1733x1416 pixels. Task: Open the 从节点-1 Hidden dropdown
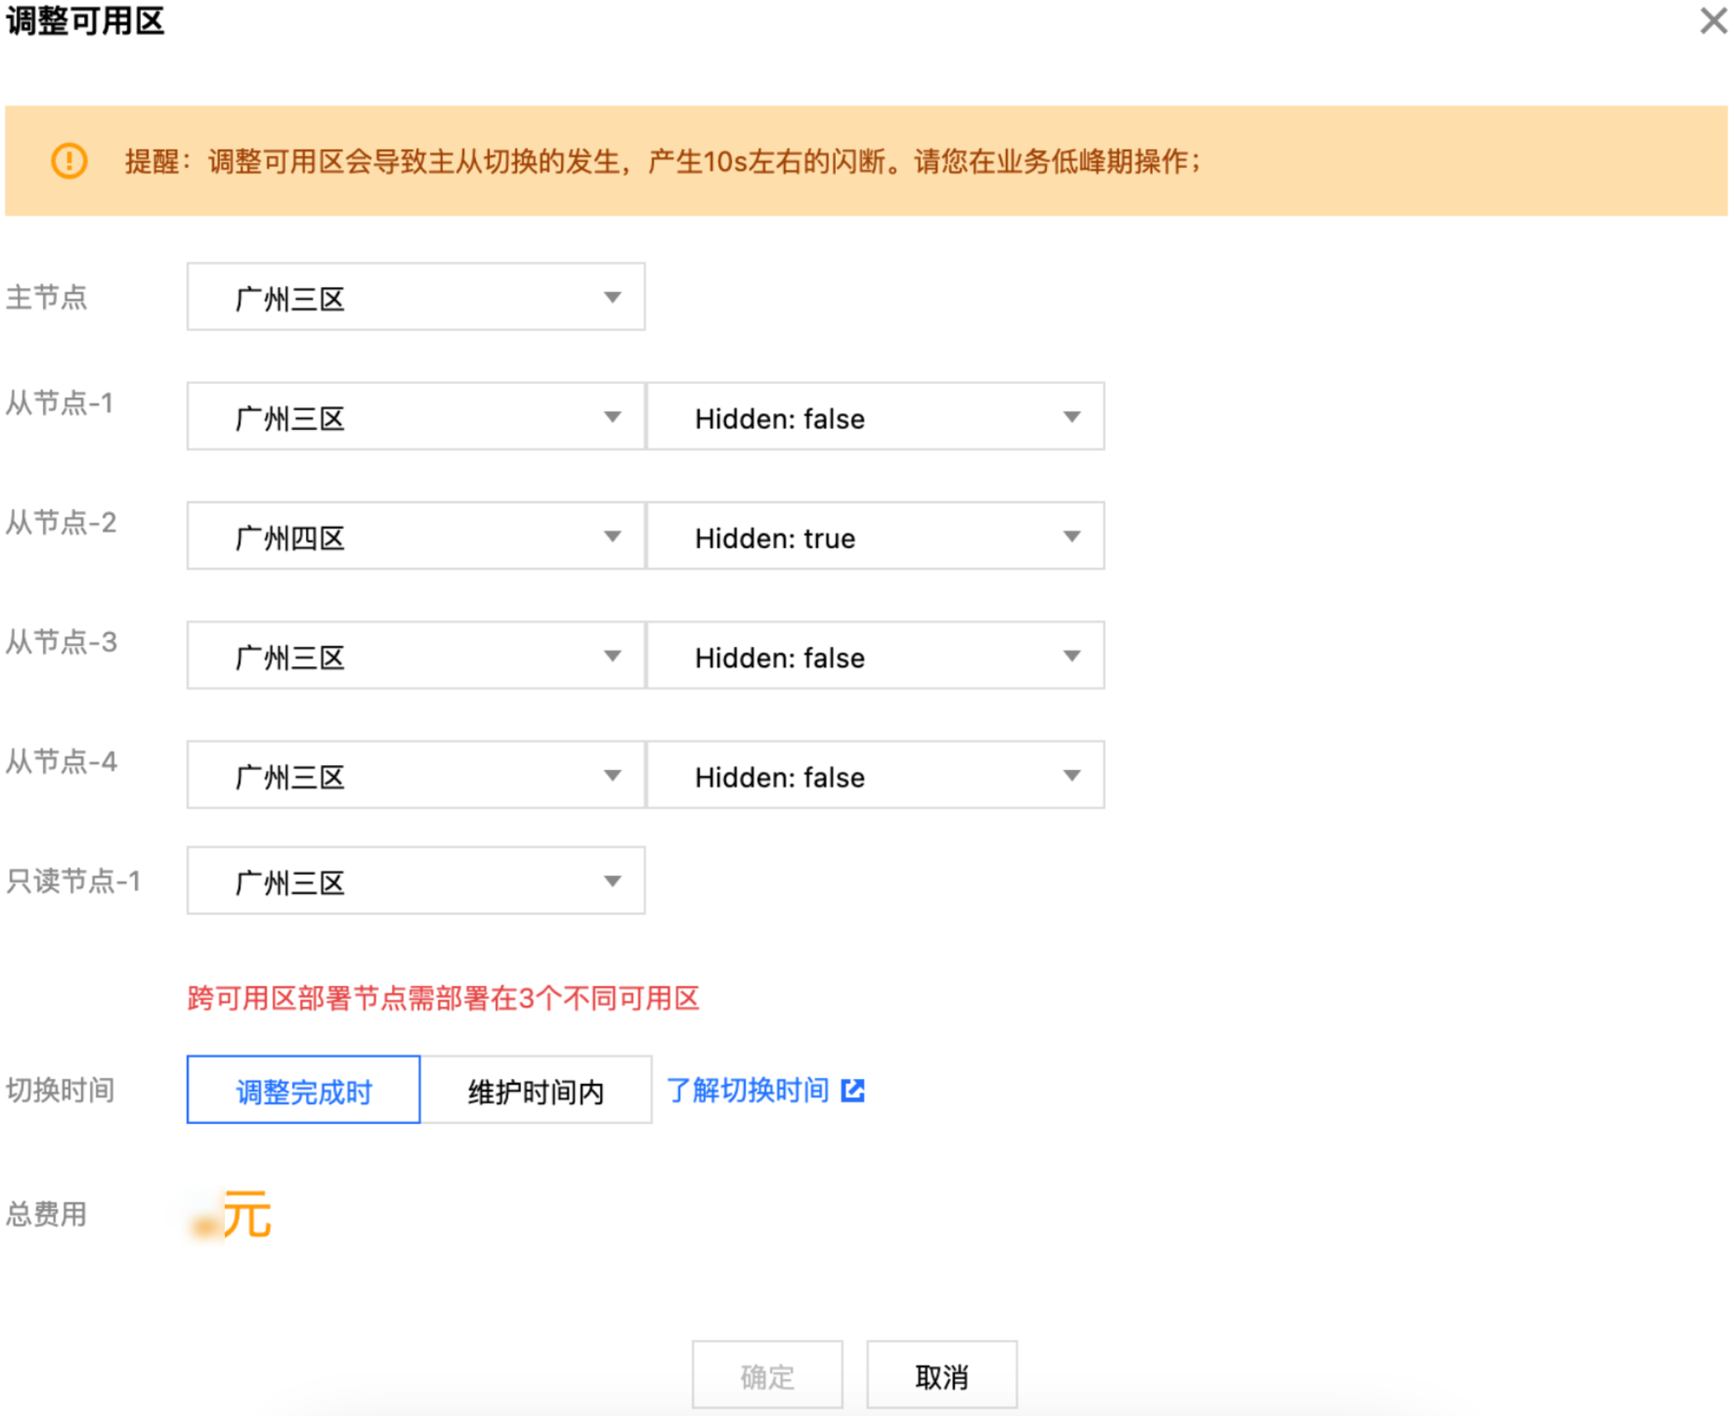pos(875,417)
